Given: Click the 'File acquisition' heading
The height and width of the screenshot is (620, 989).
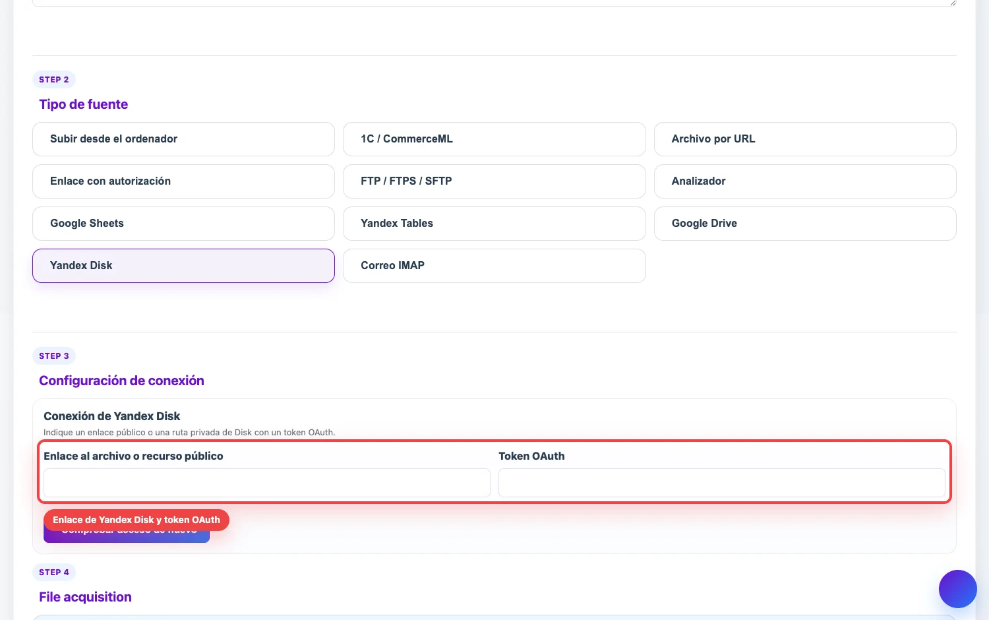Looking at the screenshot, I should pyautogui.click(x=86, y=597).
